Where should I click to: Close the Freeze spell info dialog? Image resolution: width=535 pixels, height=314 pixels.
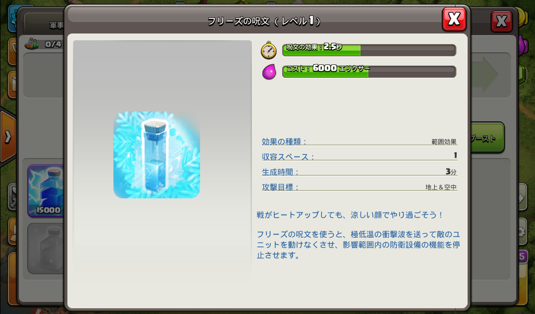[x=454, y=19]
